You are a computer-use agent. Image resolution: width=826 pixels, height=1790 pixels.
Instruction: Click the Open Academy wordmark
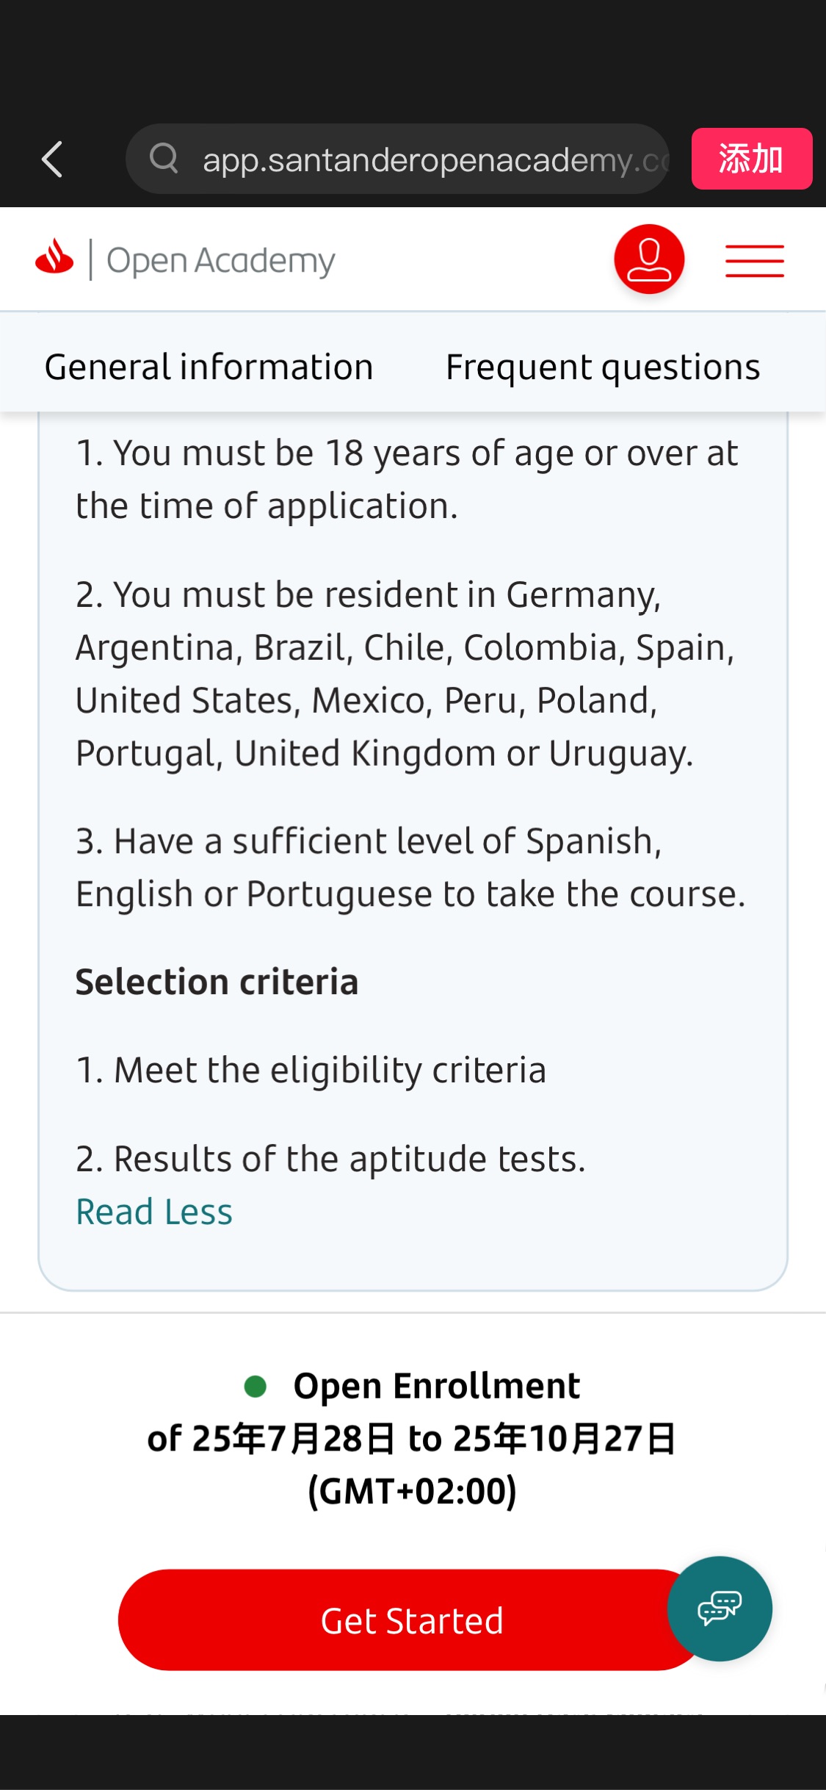(220, 261)
